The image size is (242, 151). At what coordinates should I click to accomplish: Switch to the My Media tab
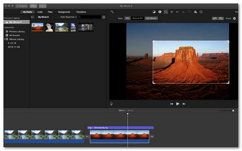pyautogui.click(x=27, y=12)
